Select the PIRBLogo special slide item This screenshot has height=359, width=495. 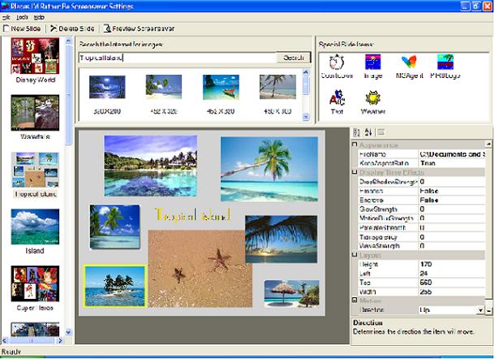(x=445, y=67)
